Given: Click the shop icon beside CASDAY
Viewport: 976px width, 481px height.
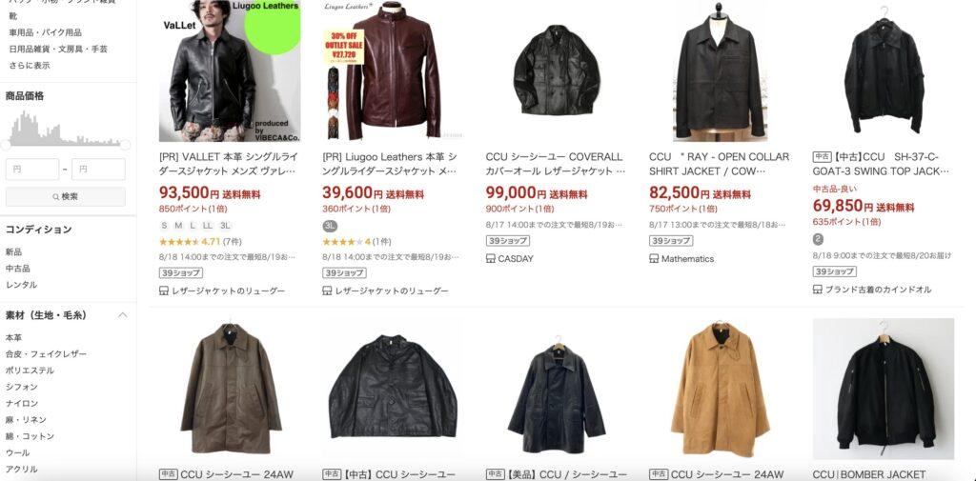Looking at the screenshot, I should click(x=491, y=258).
